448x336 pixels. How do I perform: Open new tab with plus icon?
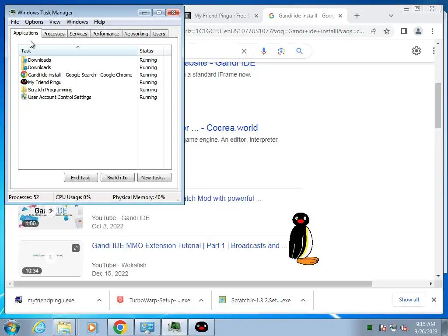(x=357, y=16)
